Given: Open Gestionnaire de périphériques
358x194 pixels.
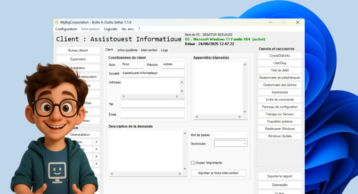Looking at the screenshot, I should point(280,78).
